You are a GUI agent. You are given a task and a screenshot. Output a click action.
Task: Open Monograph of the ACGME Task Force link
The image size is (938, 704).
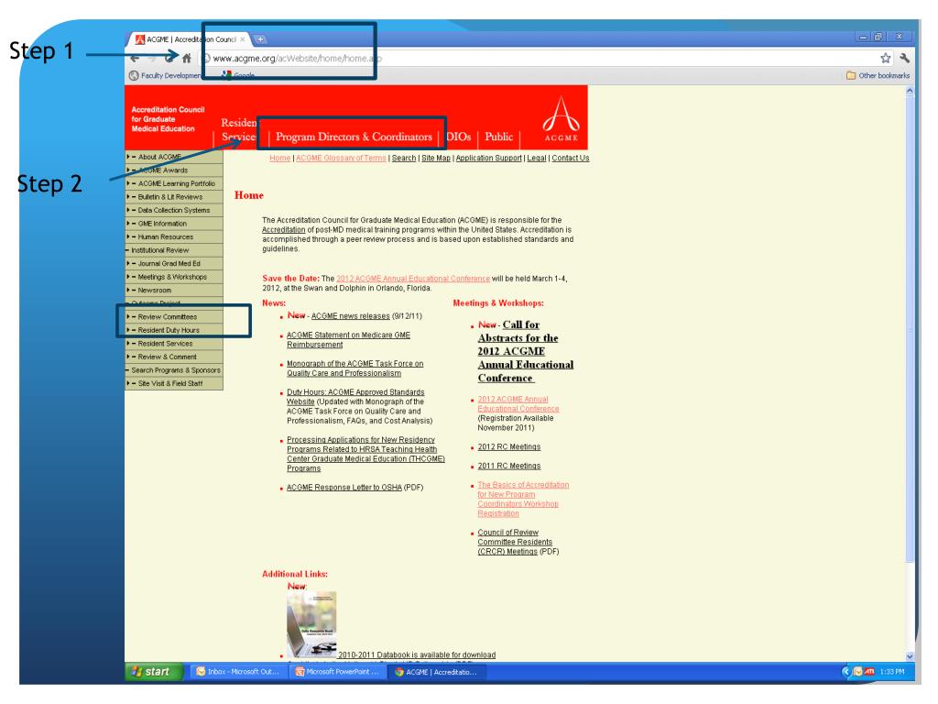(354, 368)
